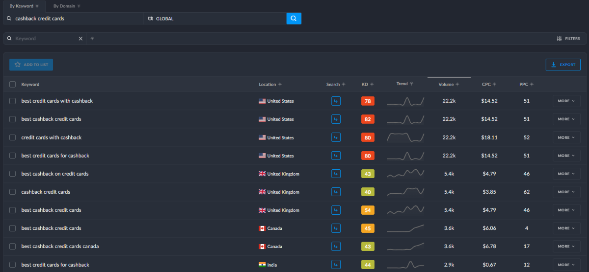Viewport: 589px width, 272px height.
Task: Open MORE dropdown for 'best cashback on credit cards'
Action: (x=566, y=174)
